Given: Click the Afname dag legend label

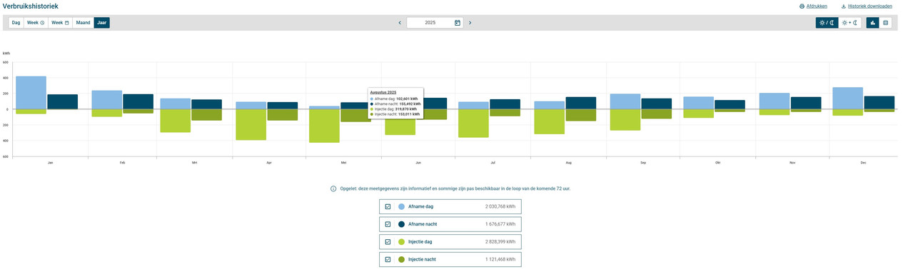Looking at the screenshot, I should point(420,206).
